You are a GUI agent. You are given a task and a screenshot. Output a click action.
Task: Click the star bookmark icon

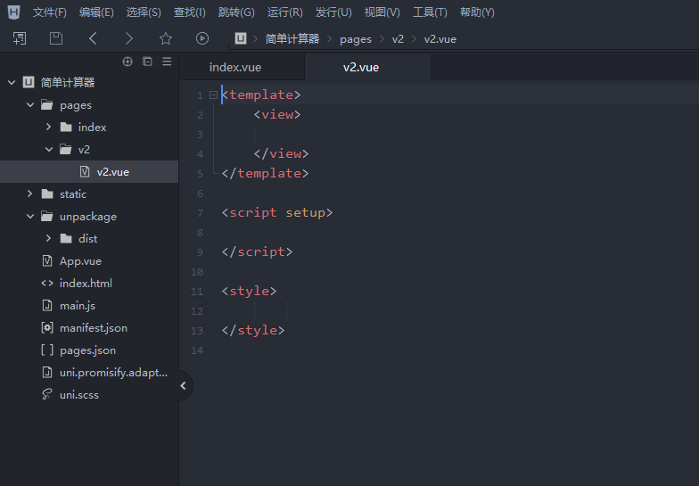tap(166, 38)
